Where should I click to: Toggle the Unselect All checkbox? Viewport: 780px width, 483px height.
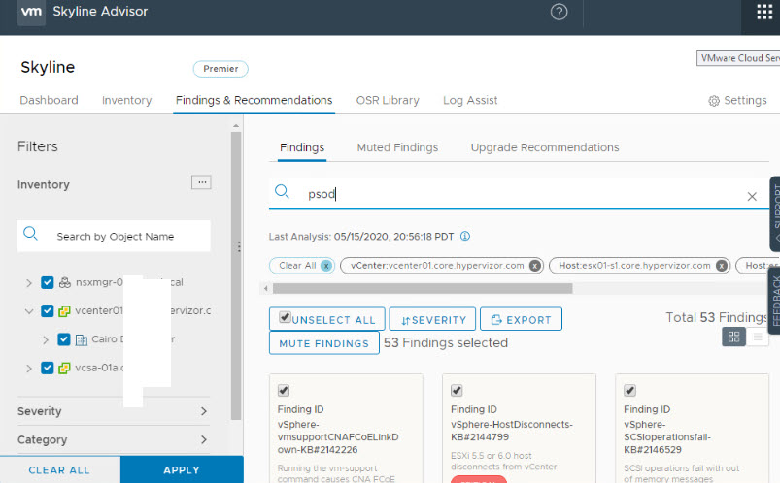coord(285,317)
